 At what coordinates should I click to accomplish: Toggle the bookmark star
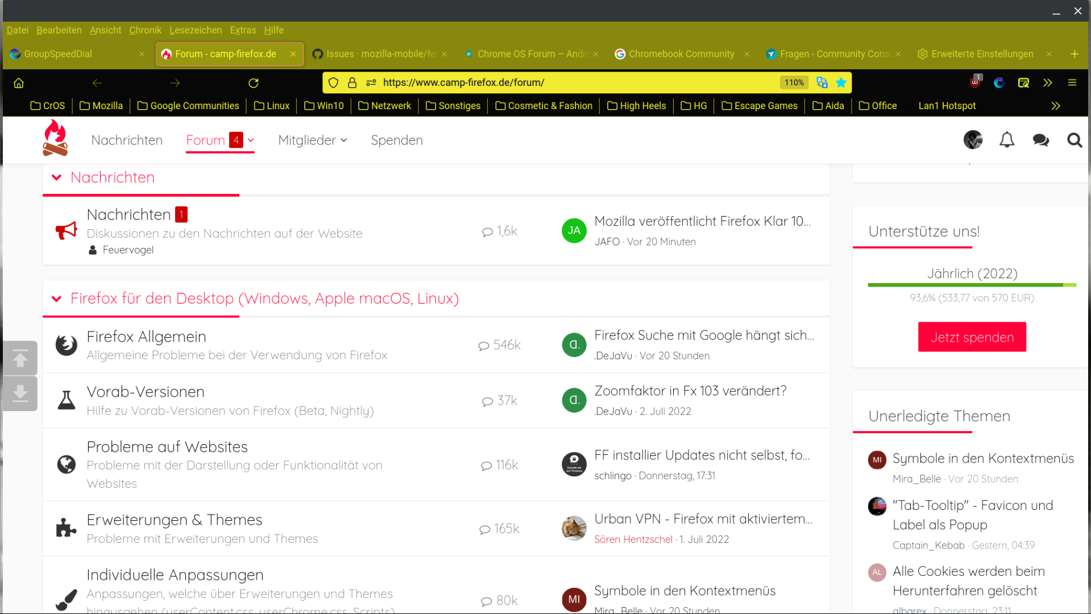[x=841, y=83]
